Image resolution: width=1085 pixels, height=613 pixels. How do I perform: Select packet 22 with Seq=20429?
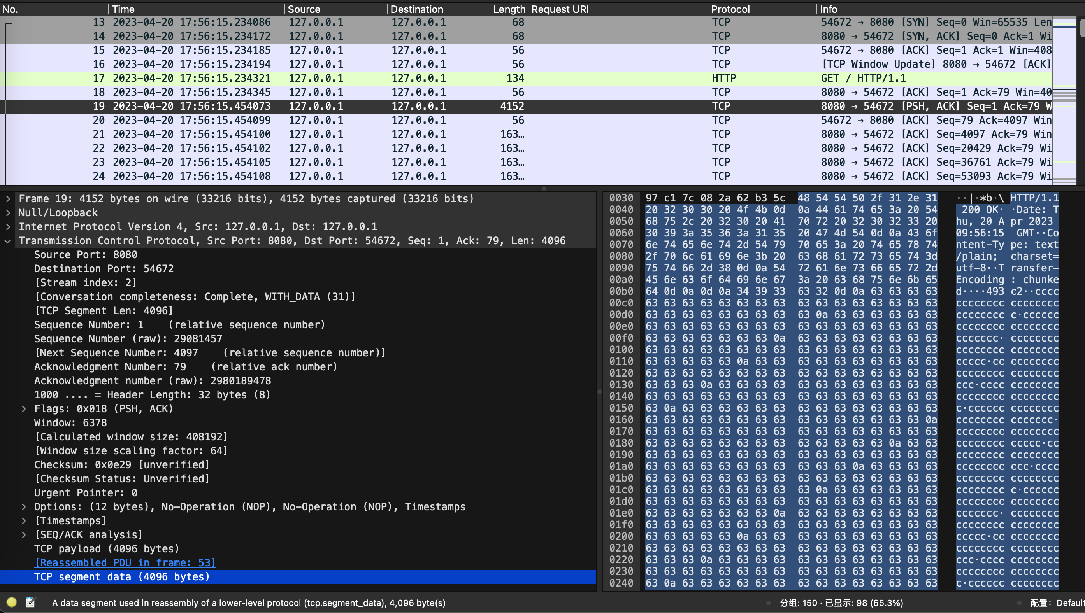pos(526,148)
